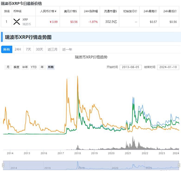The width and height of the screenshot is (181, 171).
Task: Click the 2018 peak on price chart
Action: (77, 76)
